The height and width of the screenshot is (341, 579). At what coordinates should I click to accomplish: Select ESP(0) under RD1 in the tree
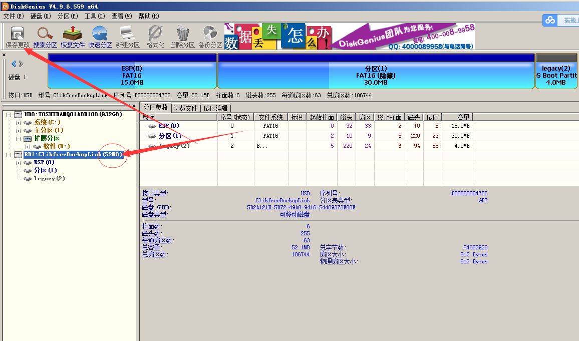[44, 162]
